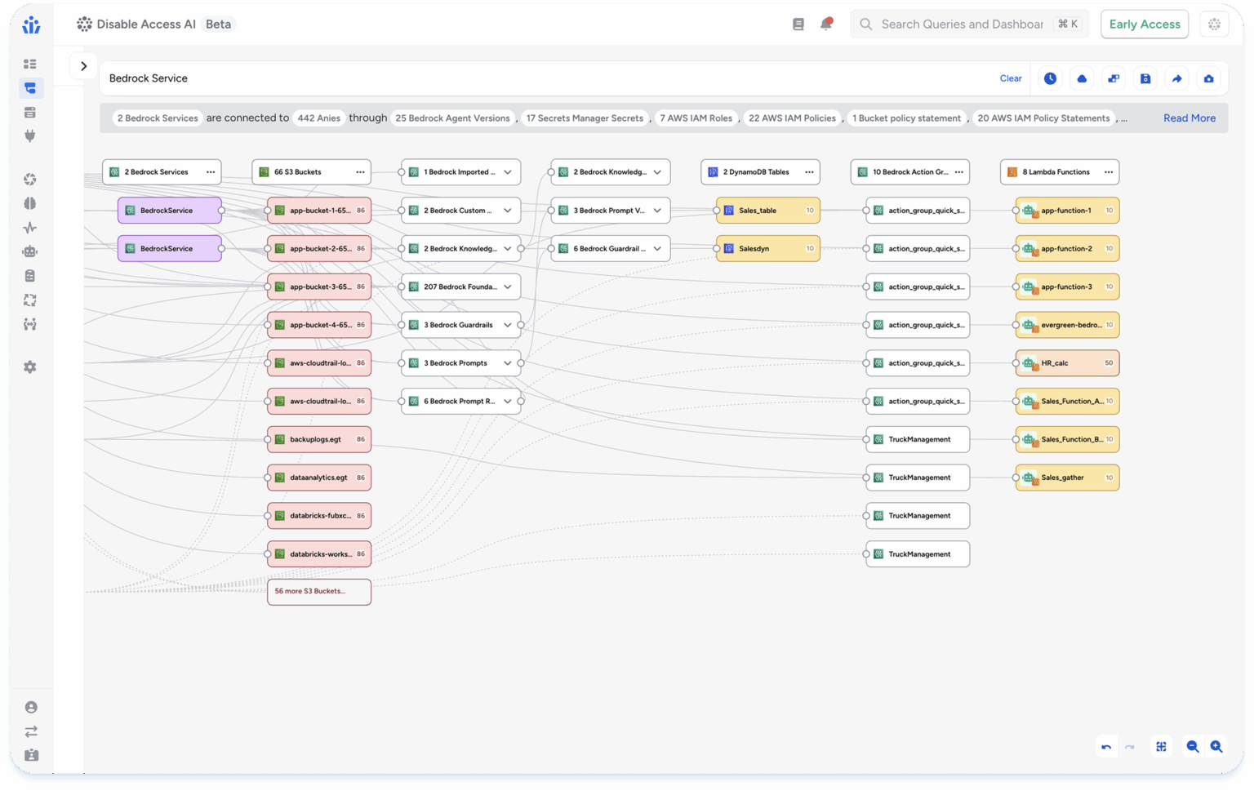Expand the 207 Bedrock Foundation group
The image size is (1254, 791).
507,287
